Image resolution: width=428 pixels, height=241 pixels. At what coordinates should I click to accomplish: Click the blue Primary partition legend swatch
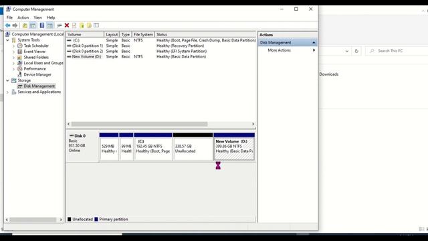(x=96, y=219)
